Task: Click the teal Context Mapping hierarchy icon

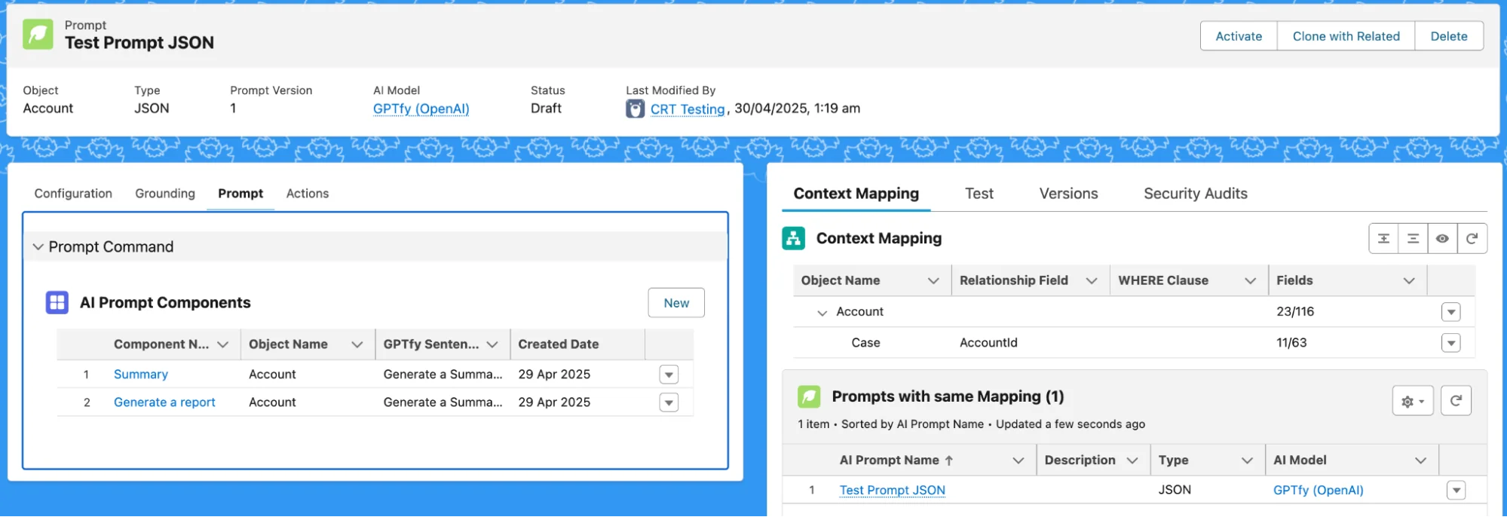Action: (x=794, y=239)
